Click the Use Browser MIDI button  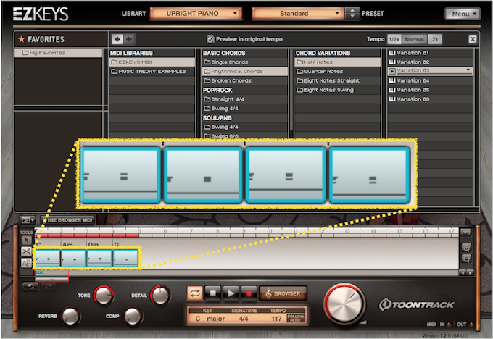(67, 220)
